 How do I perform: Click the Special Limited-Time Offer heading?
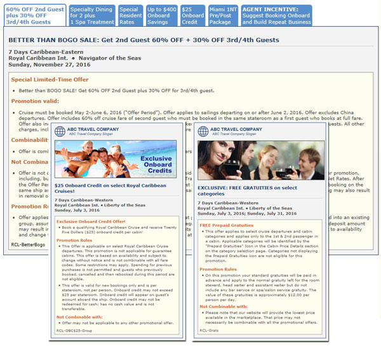[50, 79]
